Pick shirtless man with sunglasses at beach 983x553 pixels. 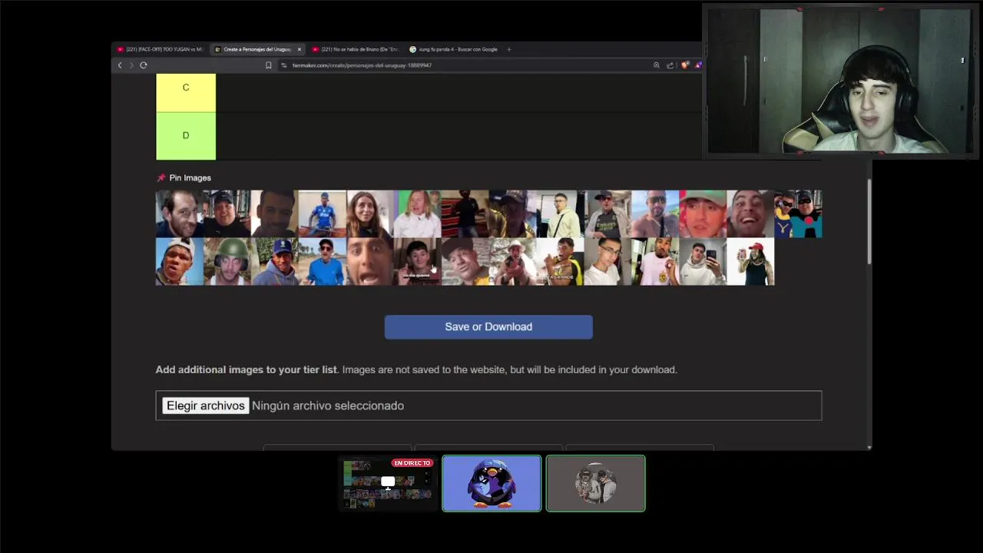(x=656, y=214)
